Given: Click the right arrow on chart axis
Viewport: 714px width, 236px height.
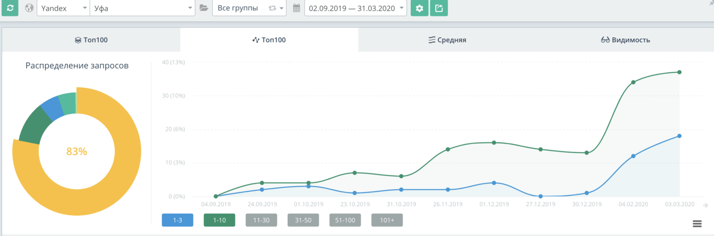Looking at the screenshot, I should (x=705, y=205).
